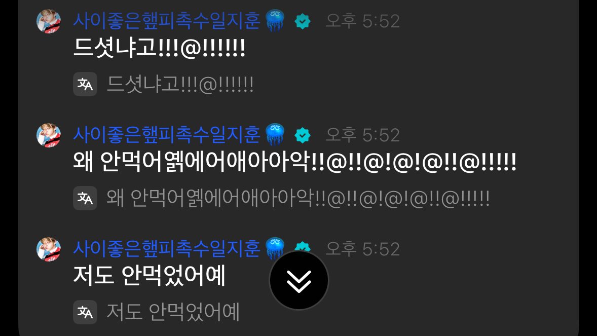This screenshot has width=597, height=336.
Task: Select the white 왜 안먹어 message text
Action: click(x=294, y=162)
